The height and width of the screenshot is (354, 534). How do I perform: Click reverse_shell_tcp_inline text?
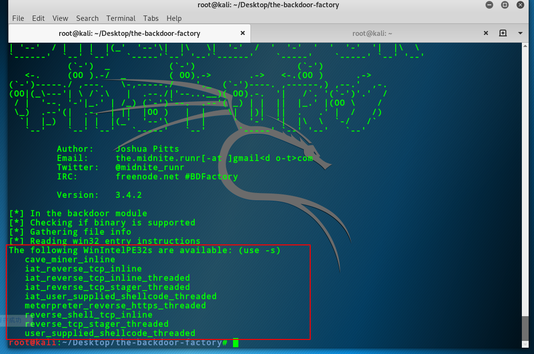point(88,315)
